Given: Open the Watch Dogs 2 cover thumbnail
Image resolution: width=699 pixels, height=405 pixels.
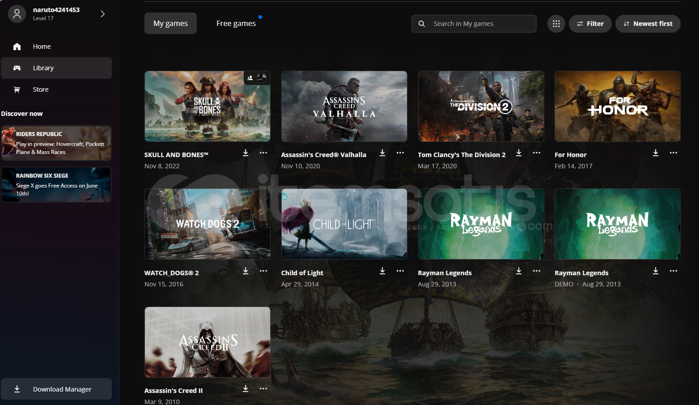Looking at the screenshot, I should (208, 224).
